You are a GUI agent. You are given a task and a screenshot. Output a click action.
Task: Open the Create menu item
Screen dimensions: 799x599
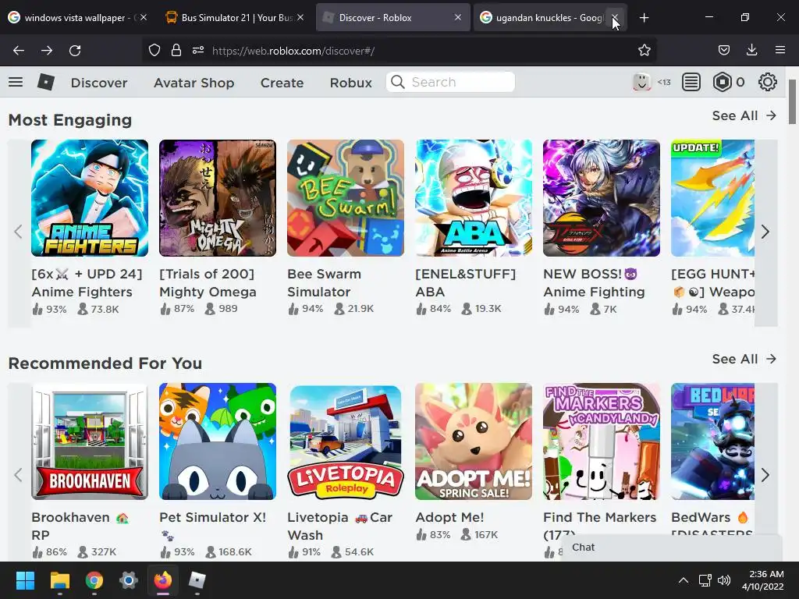(x=282, y=83)
